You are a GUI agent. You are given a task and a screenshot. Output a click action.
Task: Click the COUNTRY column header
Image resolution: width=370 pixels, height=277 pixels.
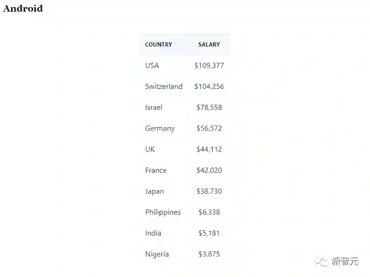coord(158,45)
